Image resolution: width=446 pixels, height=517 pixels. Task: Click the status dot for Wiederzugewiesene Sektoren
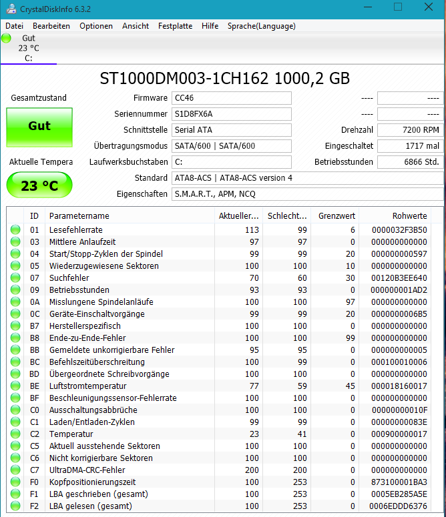coord(15,266)
